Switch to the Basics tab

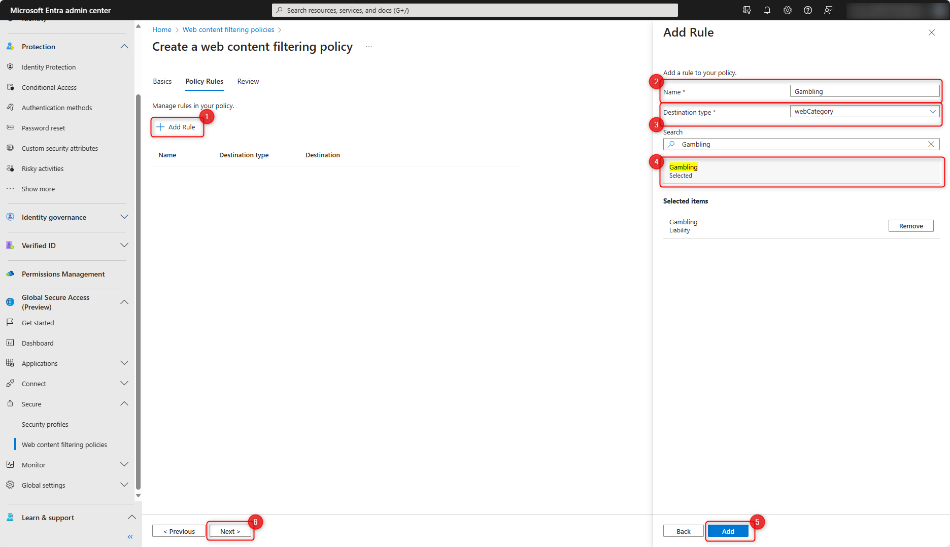(x=162, y=81)
